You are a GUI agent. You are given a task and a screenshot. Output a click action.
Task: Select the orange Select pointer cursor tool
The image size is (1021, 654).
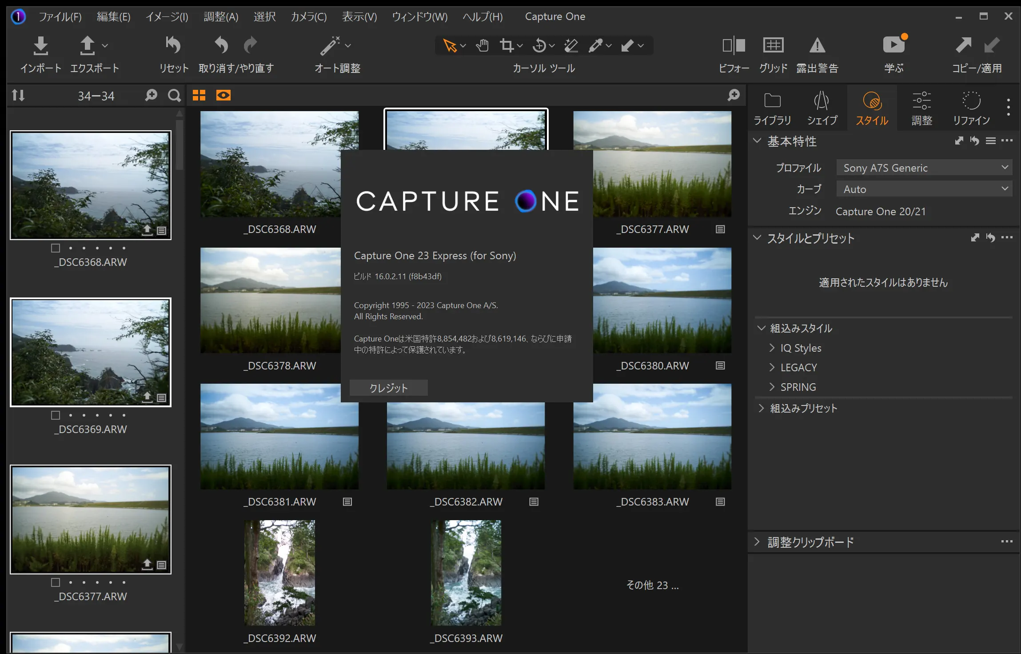450,45
